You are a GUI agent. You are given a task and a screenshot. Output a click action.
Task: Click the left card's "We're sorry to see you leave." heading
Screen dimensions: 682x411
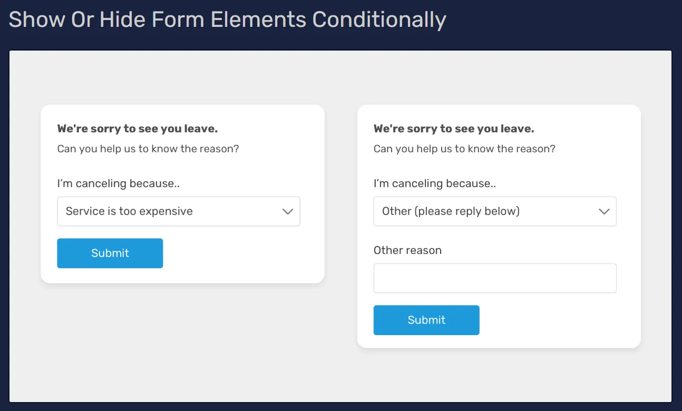pos(137,129)
